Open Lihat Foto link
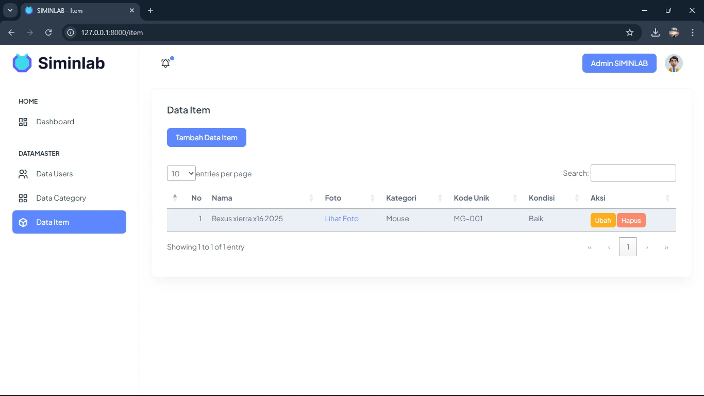 pyautogui.click(x=341, y=219)
